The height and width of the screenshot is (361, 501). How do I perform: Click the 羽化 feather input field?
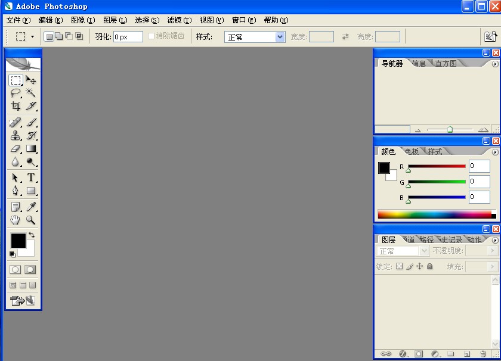click(128, 37)
